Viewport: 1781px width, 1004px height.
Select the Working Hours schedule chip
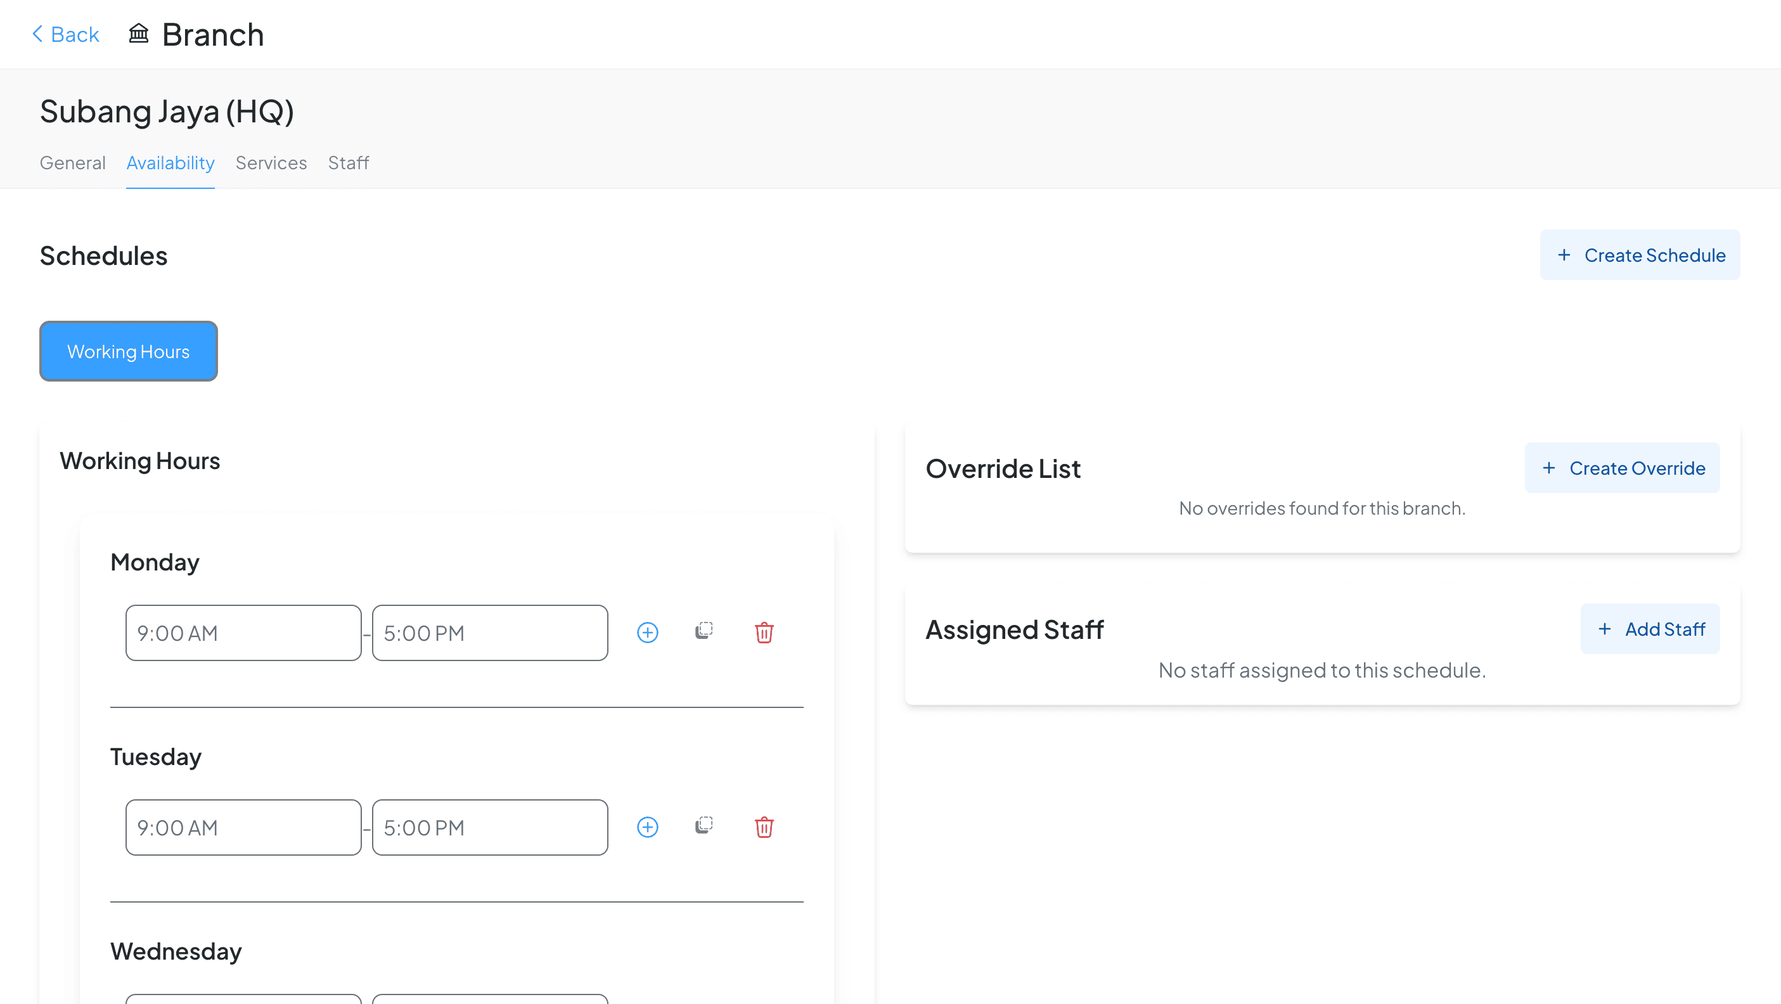(x=129, y=351)
